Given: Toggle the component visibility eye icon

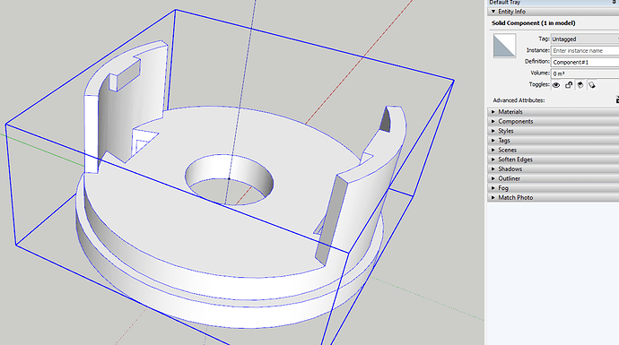Looking at the screenshot, I should [556, 85].
